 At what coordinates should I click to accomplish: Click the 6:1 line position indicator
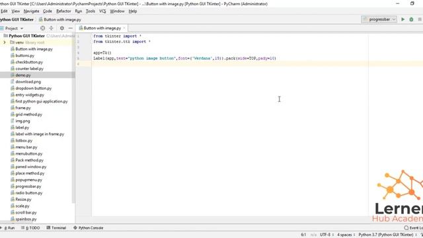tap(303, 235)
